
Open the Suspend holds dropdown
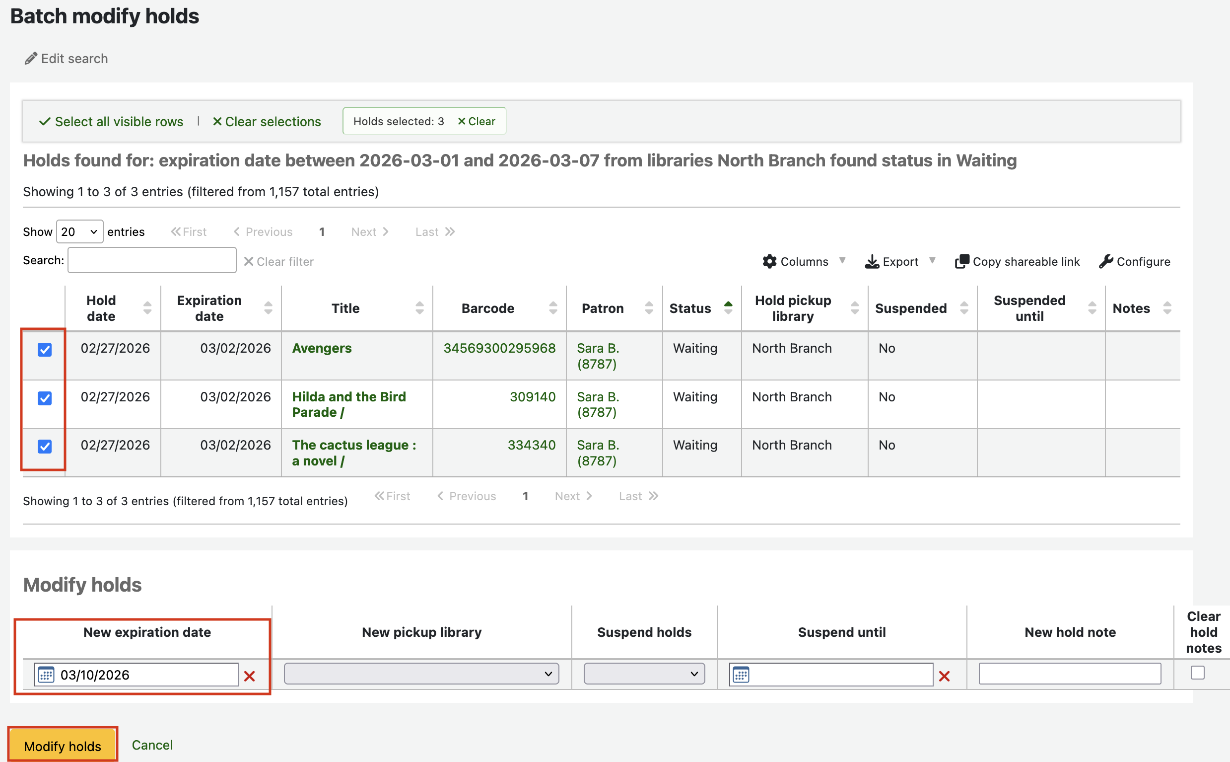click(643, 674)
